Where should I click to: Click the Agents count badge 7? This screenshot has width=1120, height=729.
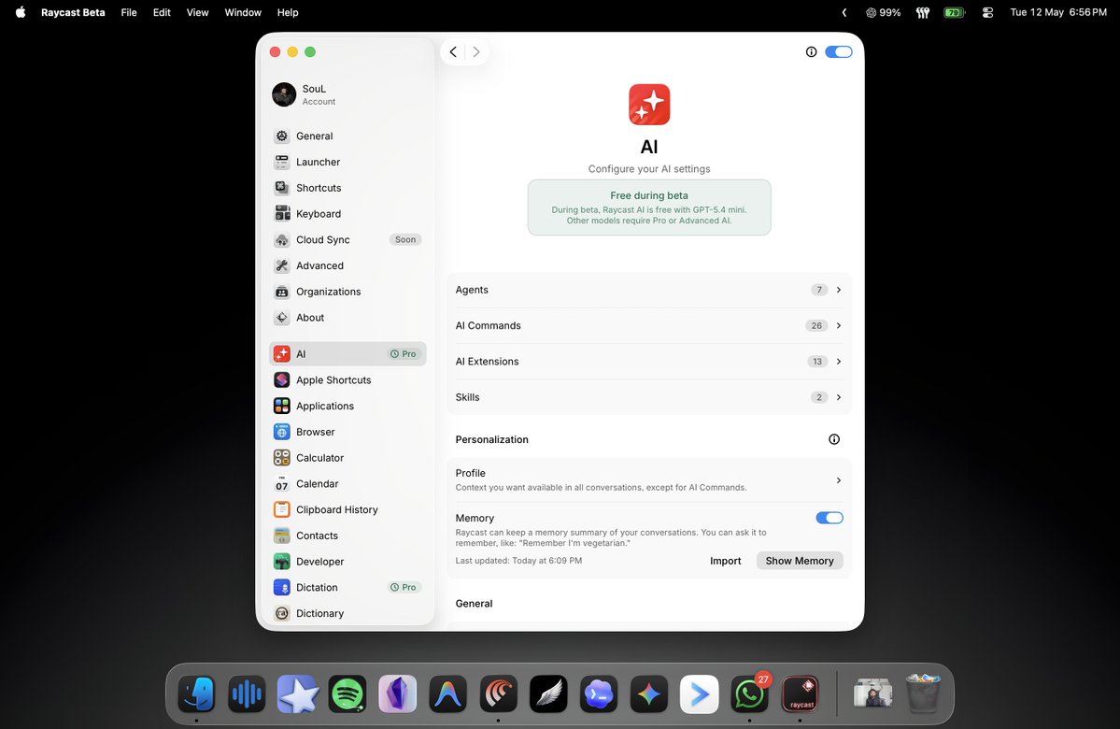pyautogui.click(x=818, y=290)
